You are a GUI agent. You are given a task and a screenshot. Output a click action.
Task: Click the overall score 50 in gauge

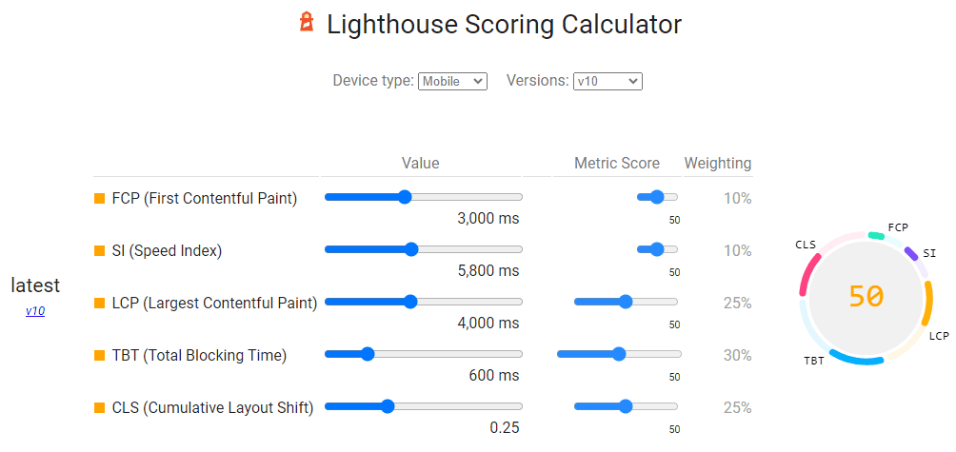866,297
